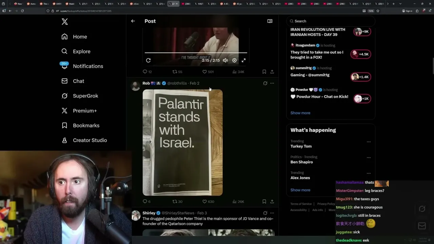Open the Iran Revolution Live stream
Viewport: 434px width, 244px height.
pyautogui.click(x=318, y=32)
